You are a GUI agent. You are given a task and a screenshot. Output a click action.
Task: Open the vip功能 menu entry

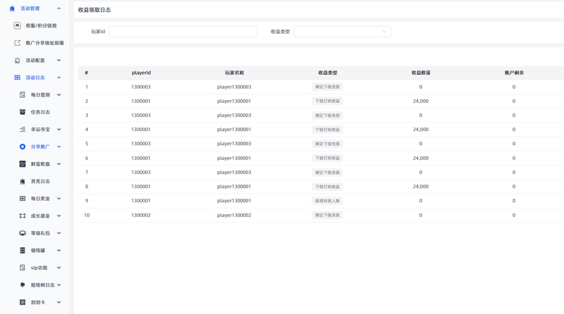click(39, 268)
